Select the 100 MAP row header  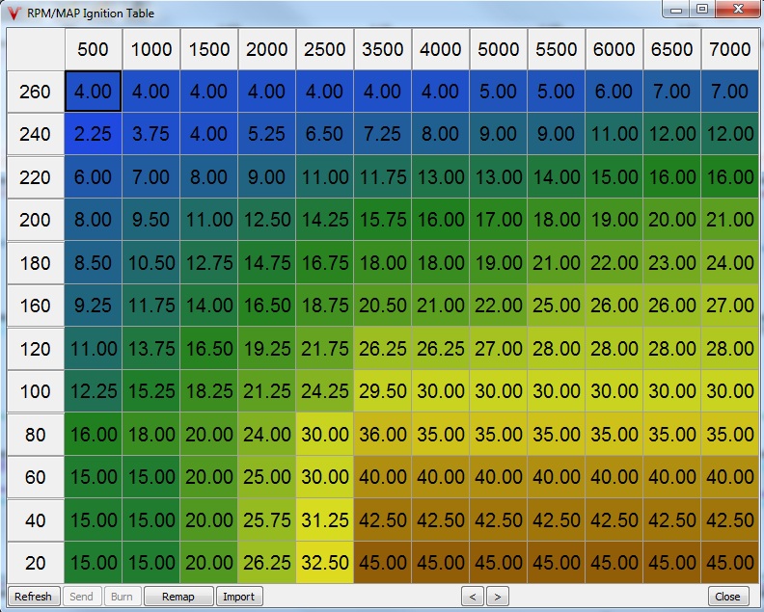point(36,391)
